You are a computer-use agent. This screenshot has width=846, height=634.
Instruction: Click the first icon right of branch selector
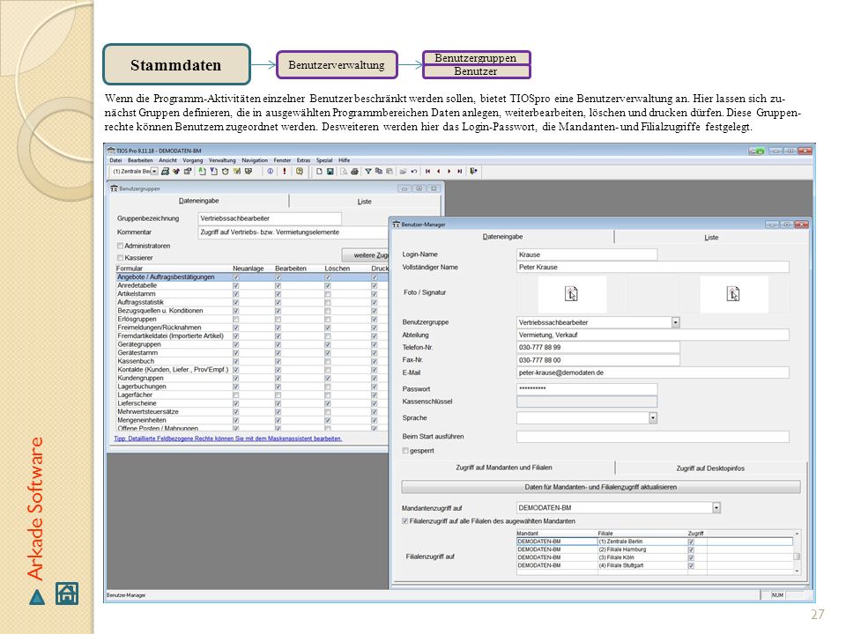pyautogui.click(x=165, y=172)
